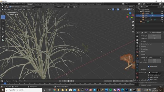Activate the Rotate tool
This screenshot has height=92, width=164.
[3, 25]
